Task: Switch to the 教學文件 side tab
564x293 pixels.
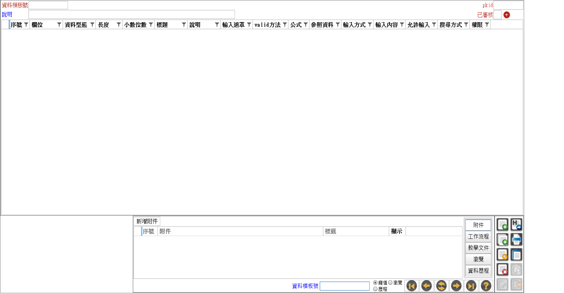Action: tap(478, 248)
